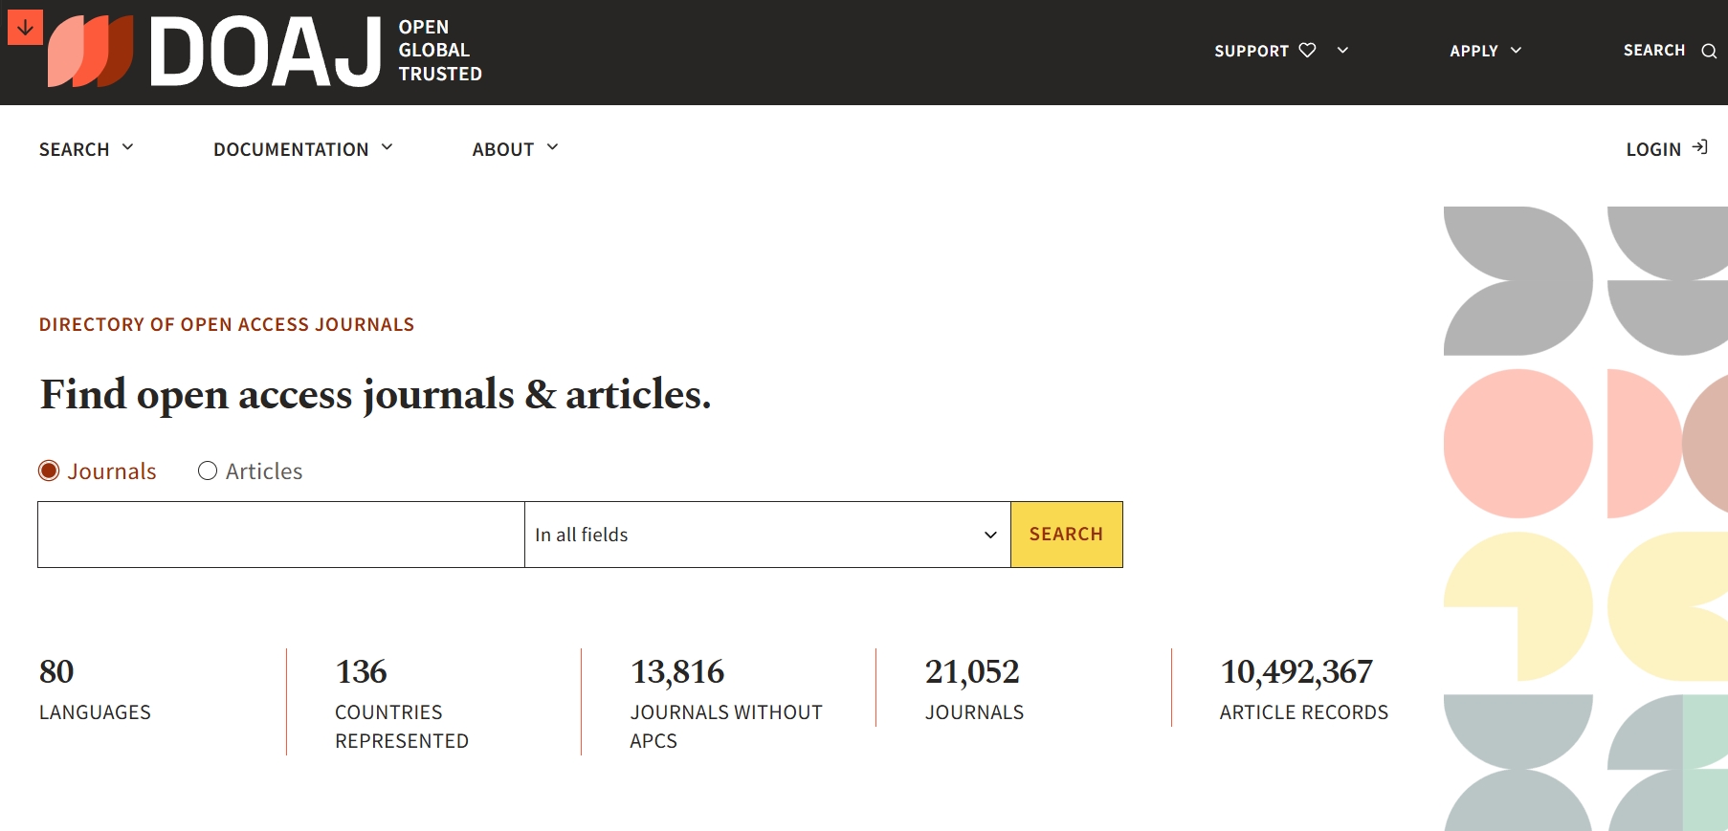Image resolution: width=1728 pixels, height=831 pixels.
Task: Click the 13,816 Journals Without APCs statistic
Action: point(726,703)
